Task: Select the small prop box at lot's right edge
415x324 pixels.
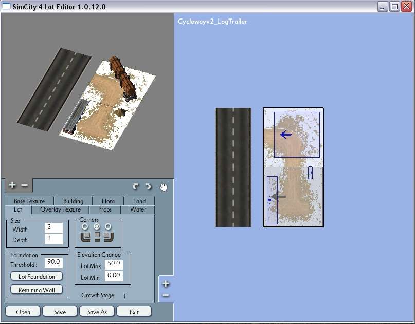Action: point(311,173)
